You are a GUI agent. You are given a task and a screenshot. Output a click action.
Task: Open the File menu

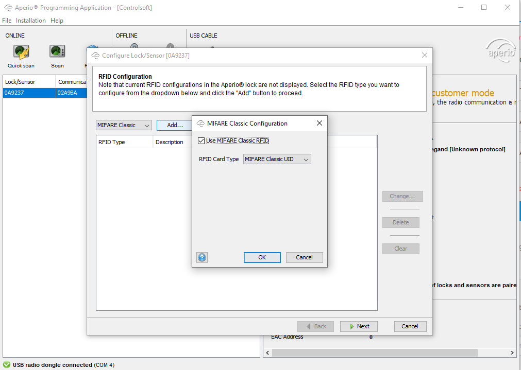coord(7,20)
